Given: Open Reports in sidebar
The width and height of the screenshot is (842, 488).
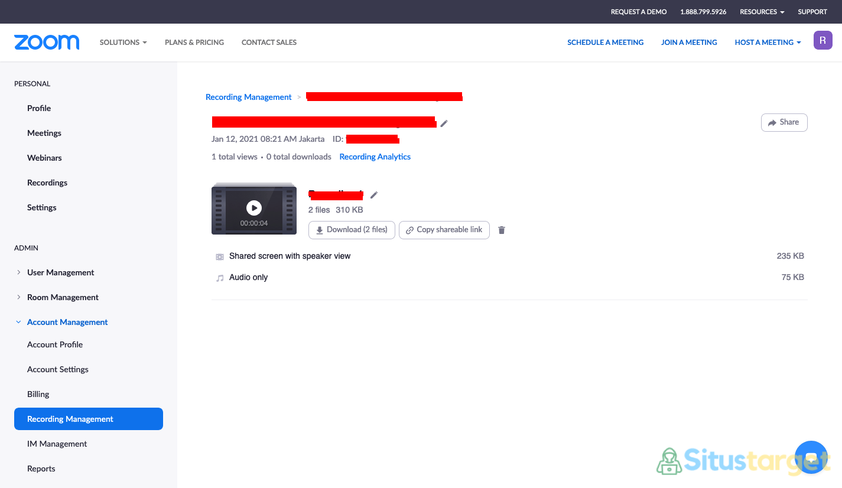Looking at the screenshot, I should click(41, 469).
